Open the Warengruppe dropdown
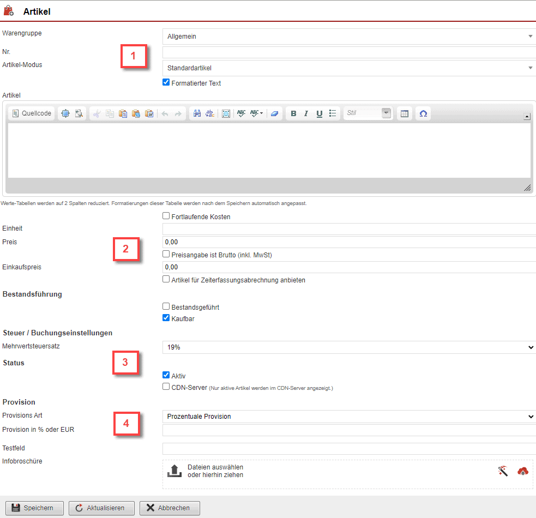 tap(349, 37)
